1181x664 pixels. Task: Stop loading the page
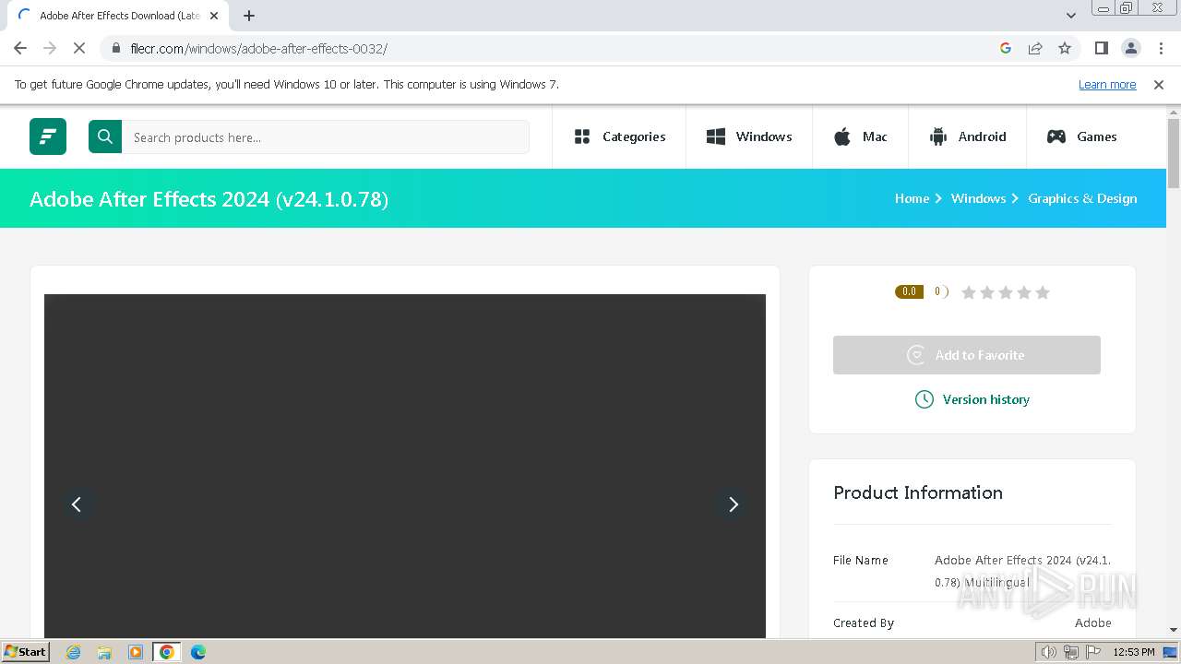tap(79, 48)
